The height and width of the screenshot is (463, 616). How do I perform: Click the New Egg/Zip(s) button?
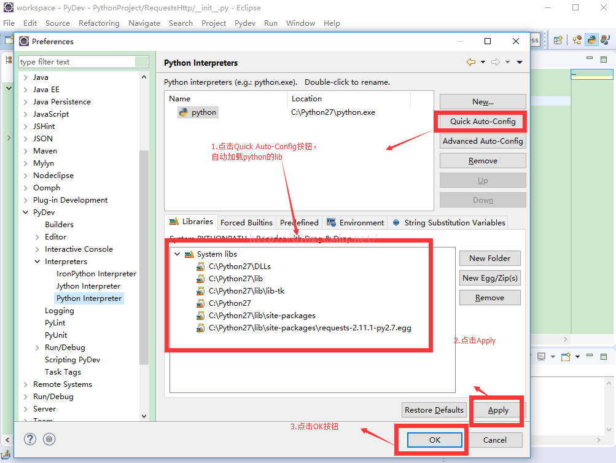(x=490, y=278)
